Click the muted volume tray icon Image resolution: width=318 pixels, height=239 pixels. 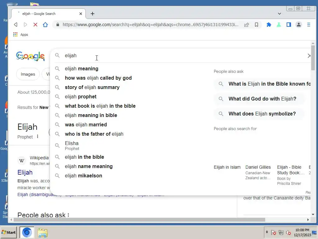click(x=288, y=232)
